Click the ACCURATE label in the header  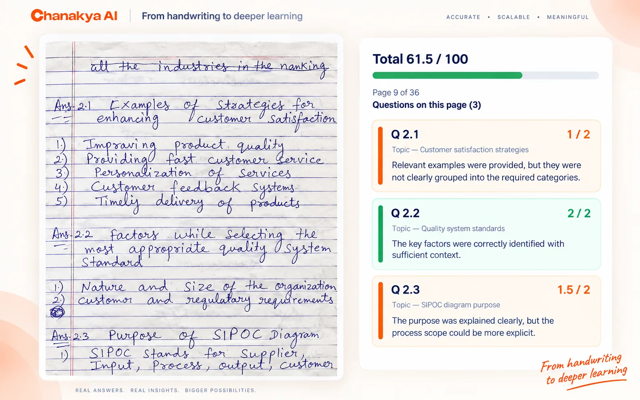point(463,17)
